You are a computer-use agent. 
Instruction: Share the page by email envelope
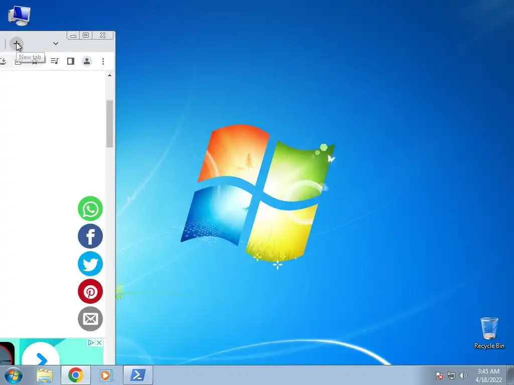(x=90, y=319)
